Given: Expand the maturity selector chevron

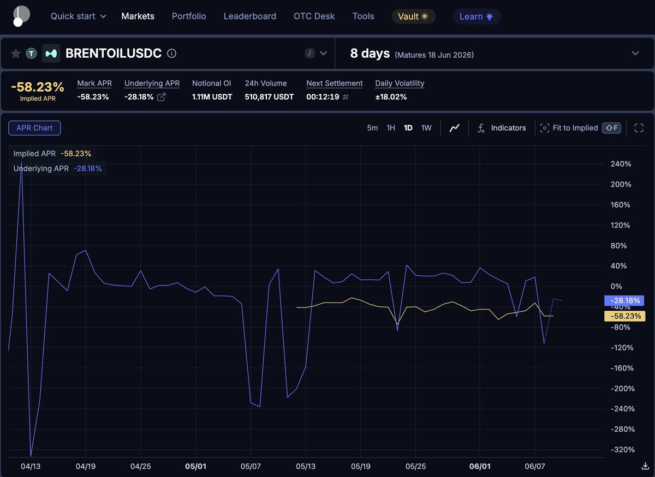Looking at the screenshot, I should [635, 53].
